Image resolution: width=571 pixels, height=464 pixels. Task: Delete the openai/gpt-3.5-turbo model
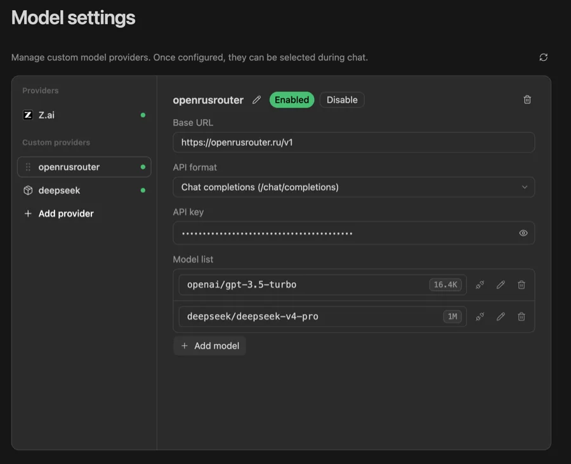click(x=522, y=285)
